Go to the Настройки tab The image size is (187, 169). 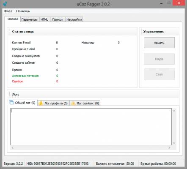(x=74, y=19)
